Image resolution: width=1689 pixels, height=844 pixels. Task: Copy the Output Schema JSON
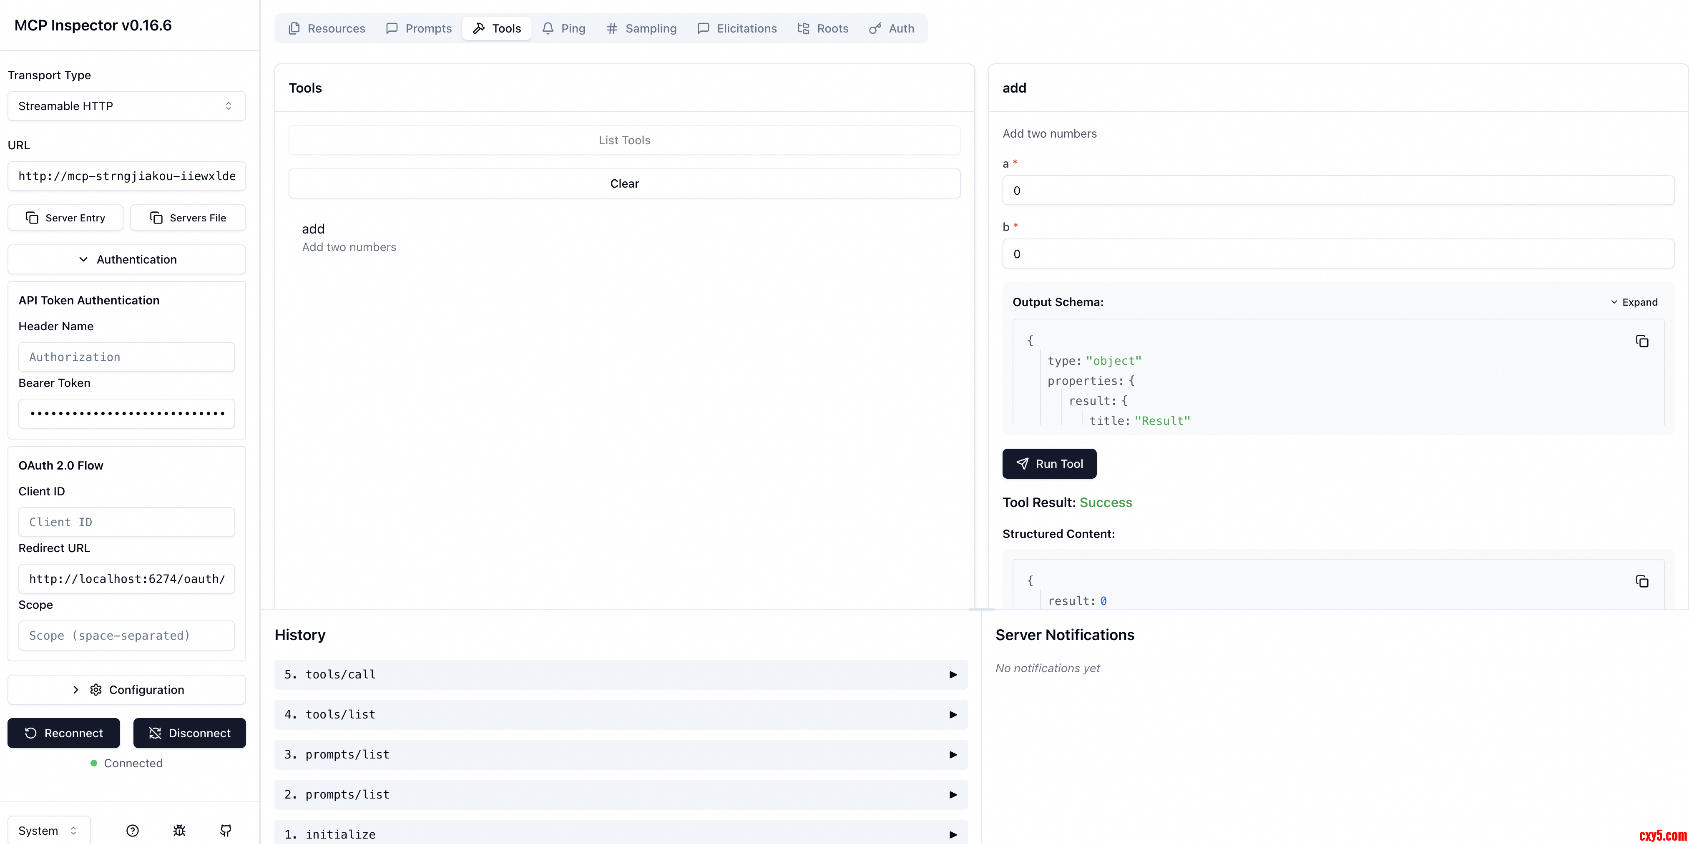click(1641, 341)
